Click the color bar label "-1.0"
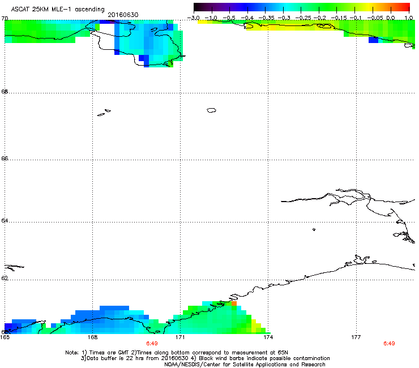This screenshot has height=368, width=419. tap(211, 18)
